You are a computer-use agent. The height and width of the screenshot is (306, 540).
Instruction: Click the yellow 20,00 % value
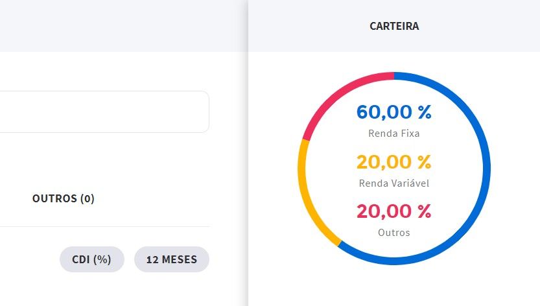click(393, 161)
